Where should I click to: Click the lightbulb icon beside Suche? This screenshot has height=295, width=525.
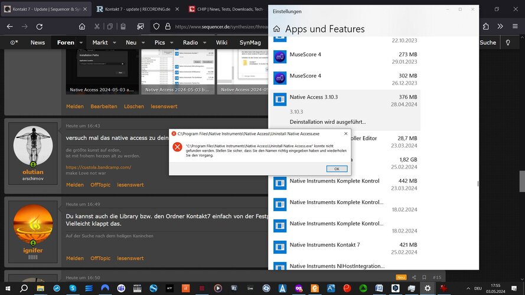click(x=508, y=42)
